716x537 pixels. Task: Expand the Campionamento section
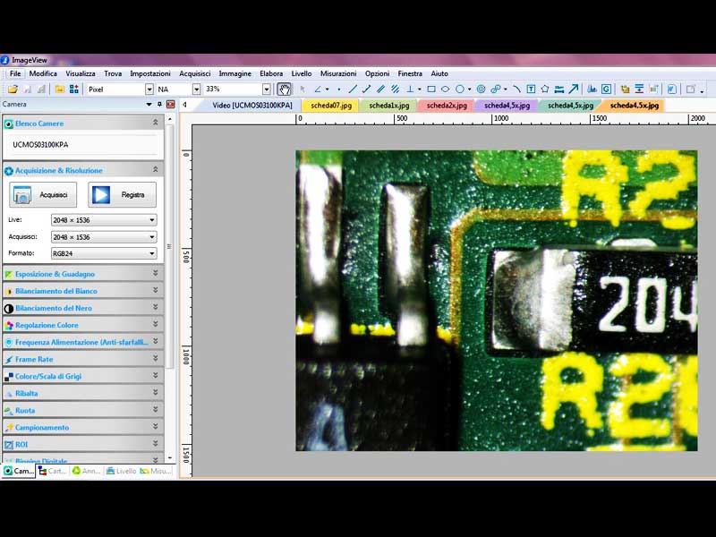[x=155, y=427]
